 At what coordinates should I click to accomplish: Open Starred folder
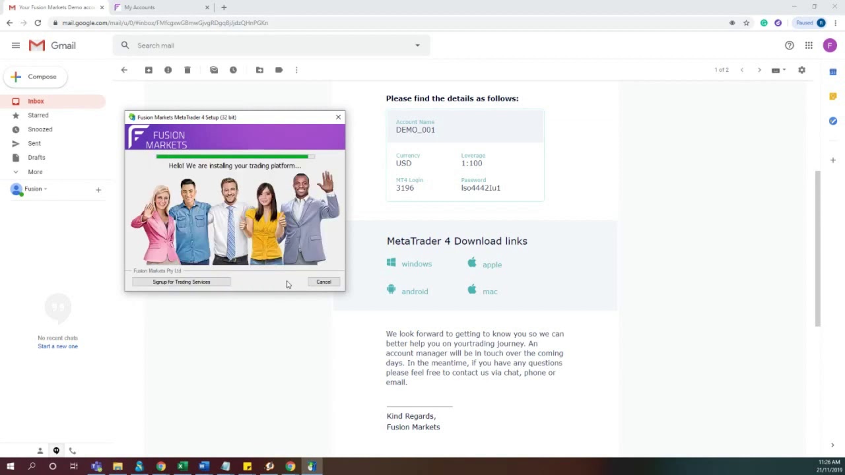38,115
